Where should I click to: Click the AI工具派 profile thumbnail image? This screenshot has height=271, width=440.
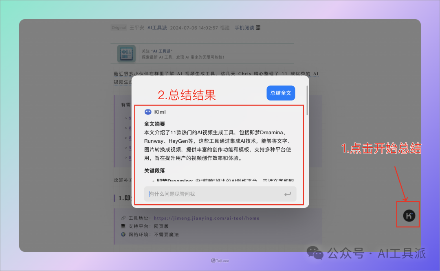(126, 54)
